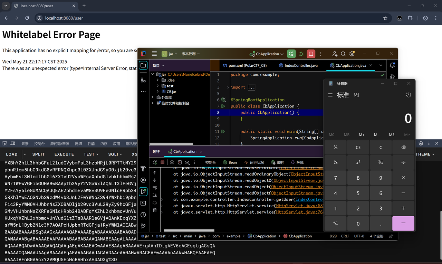
Task: Bookmark this page with the star icon
Action: [x=385, y=18]
